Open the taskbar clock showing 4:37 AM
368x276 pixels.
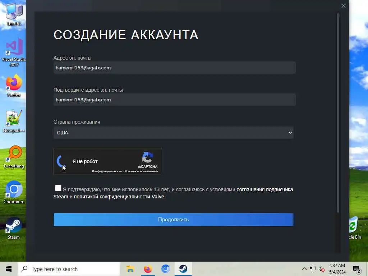click(337, 269)
